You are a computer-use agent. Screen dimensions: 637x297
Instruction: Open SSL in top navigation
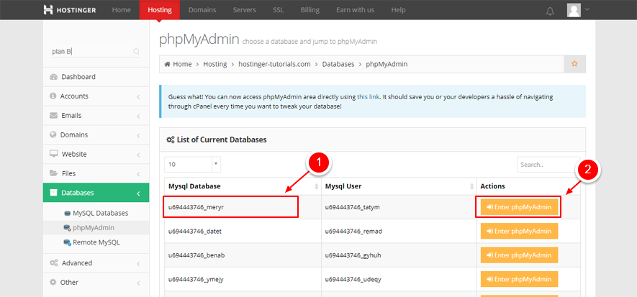point(278,10)
